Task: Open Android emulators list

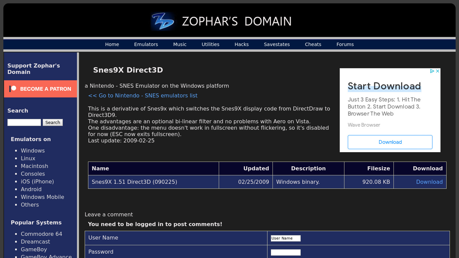Action: tap(31, 189)
